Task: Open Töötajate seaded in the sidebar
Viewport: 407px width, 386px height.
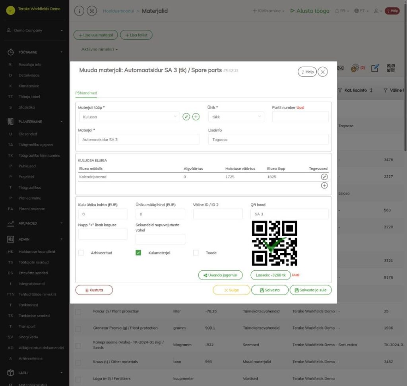Action: (x=33, y=262)
